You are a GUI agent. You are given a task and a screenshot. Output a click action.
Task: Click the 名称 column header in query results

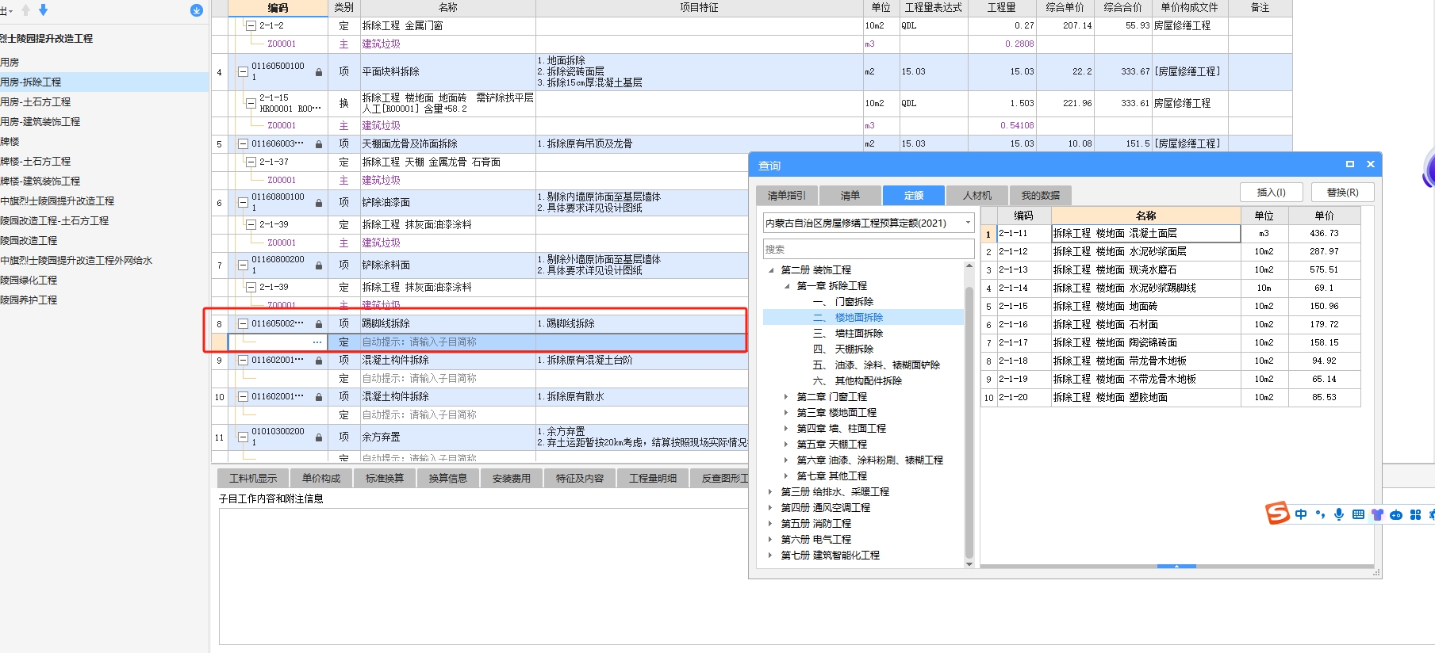click(1145, 216)
